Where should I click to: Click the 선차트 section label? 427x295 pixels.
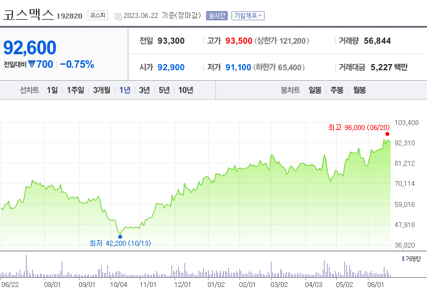tap(30, 90)
